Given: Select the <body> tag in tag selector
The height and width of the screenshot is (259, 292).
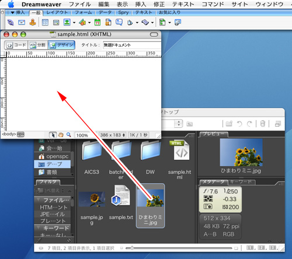Looking at the screenshot, I should click(x=9, y=134).
